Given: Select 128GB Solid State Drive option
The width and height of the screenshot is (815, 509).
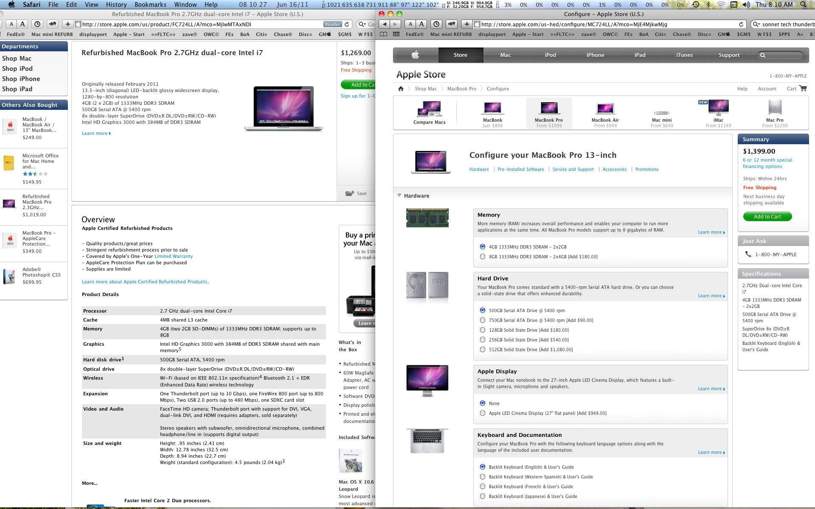Looking at the screenshot, I should coord(483,330).
